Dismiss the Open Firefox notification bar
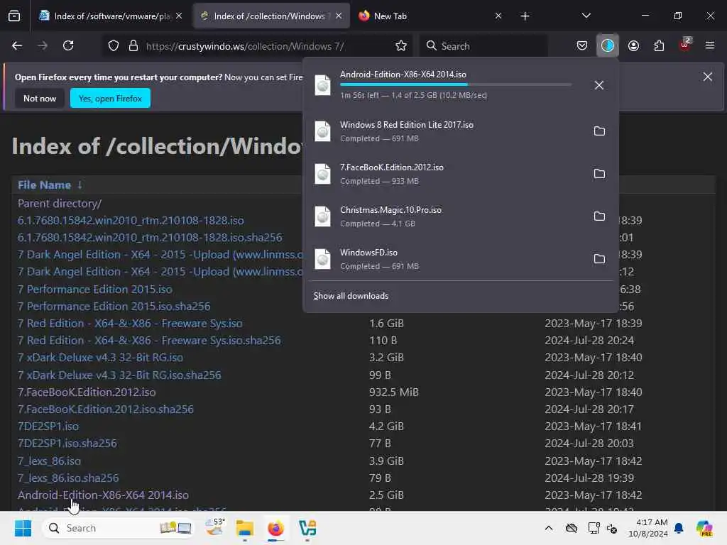 708,77
